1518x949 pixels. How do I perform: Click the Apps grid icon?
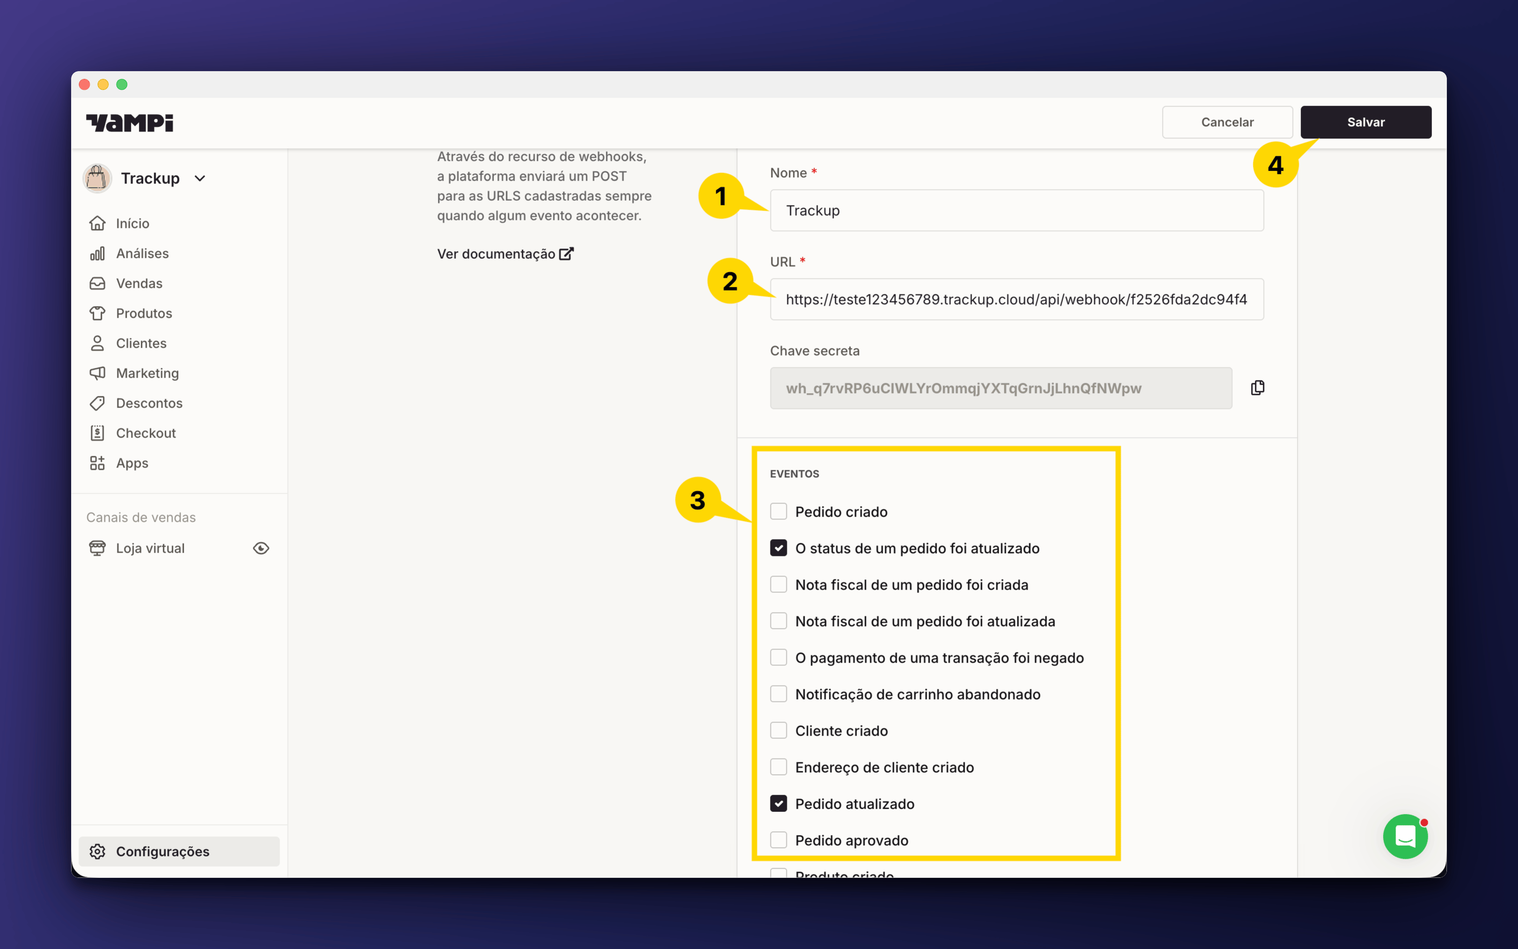[x=97, y=463]
